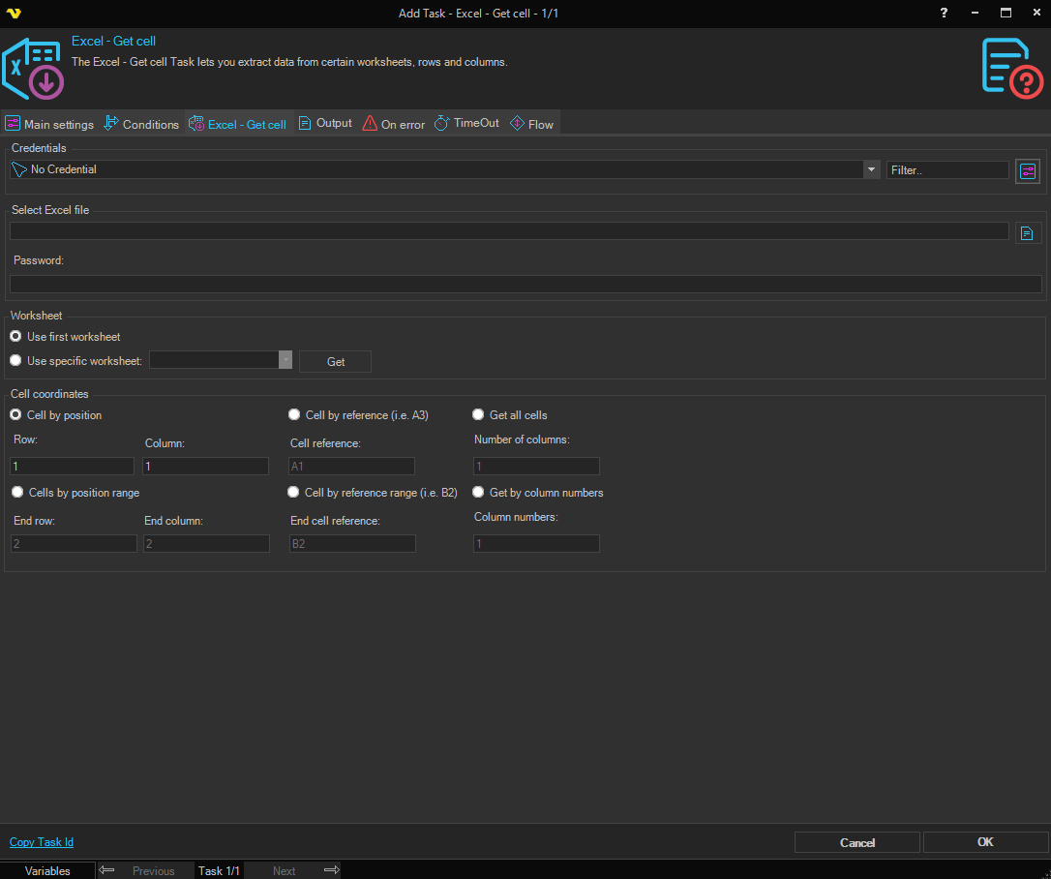Image resolution: width=1051 pixels, height=879 pixels.
Task: Open the Output tab
Action: click(x=325, y=123)
